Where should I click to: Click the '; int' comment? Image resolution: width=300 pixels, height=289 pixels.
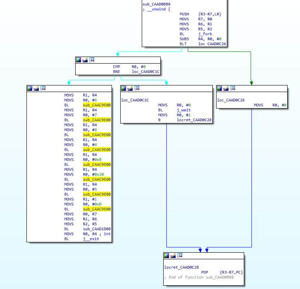(x=105, y=234)
